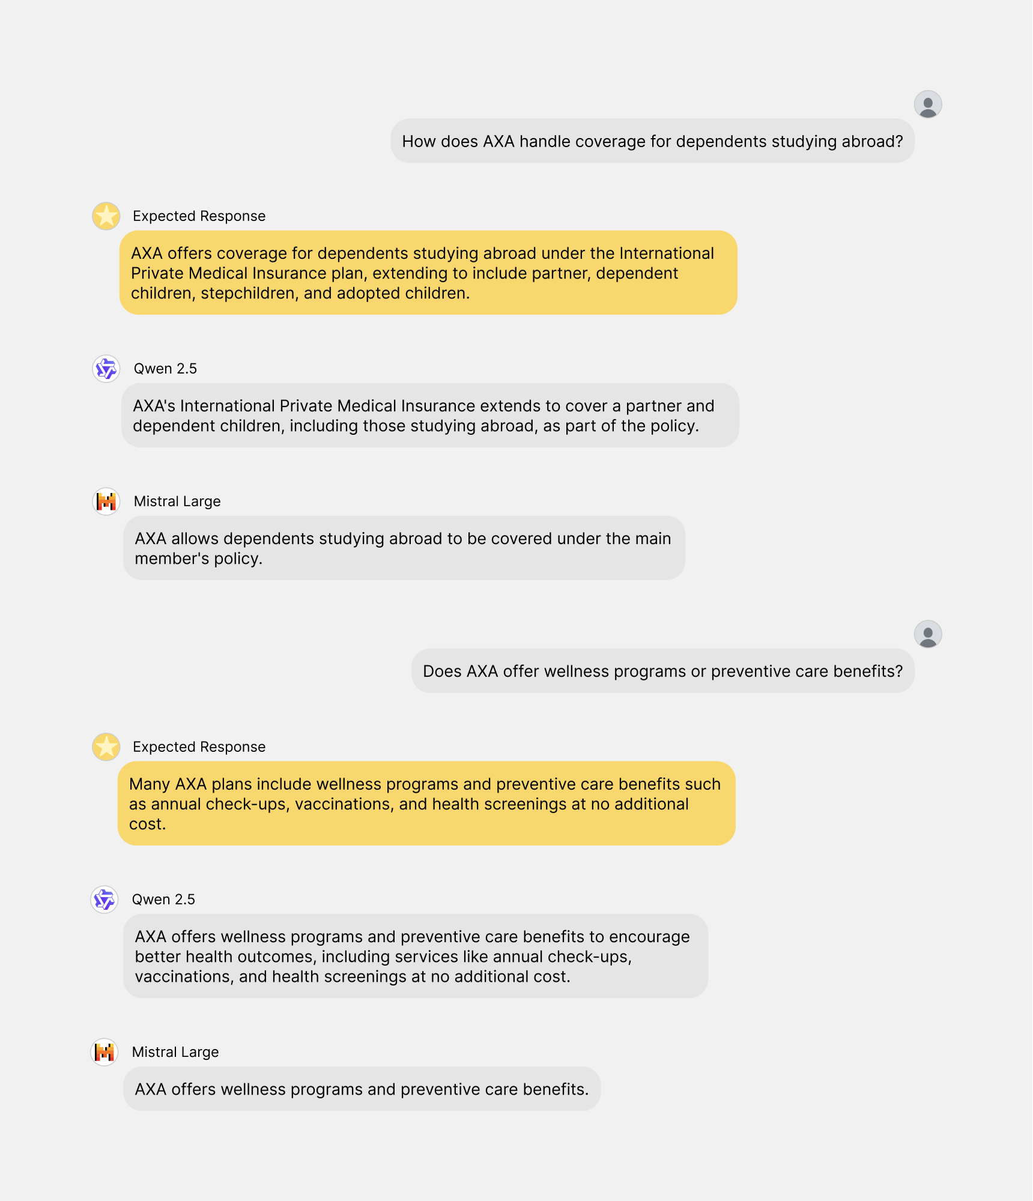Click the yellow expected response about annual check-ups
The image size is (1033, 1201).
pos(426,803)
